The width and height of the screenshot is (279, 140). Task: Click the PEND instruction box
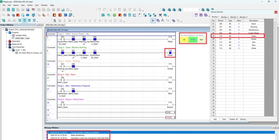coord(170,117)
